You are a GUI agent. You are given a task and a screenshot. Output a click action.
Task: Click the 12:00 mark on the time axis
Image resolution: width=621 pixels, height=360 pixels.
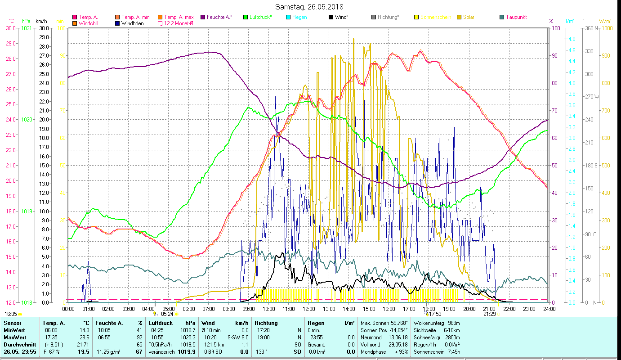308,309
